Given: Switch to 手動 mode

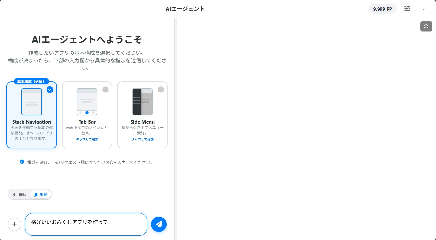Looking at the screenshot, I should pos(40,194).
